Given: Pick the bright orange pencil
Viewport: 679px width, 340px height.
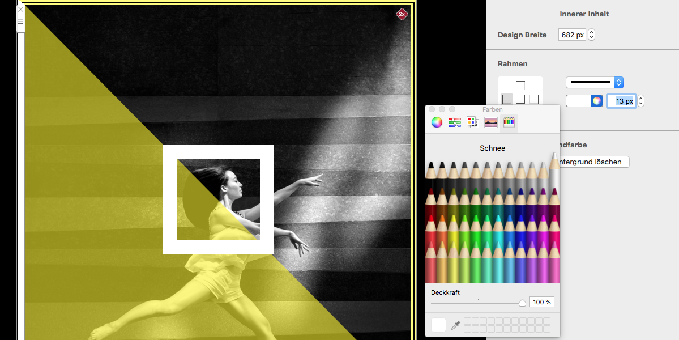Looking at the screenshot, I should click(x=442, y=229).
